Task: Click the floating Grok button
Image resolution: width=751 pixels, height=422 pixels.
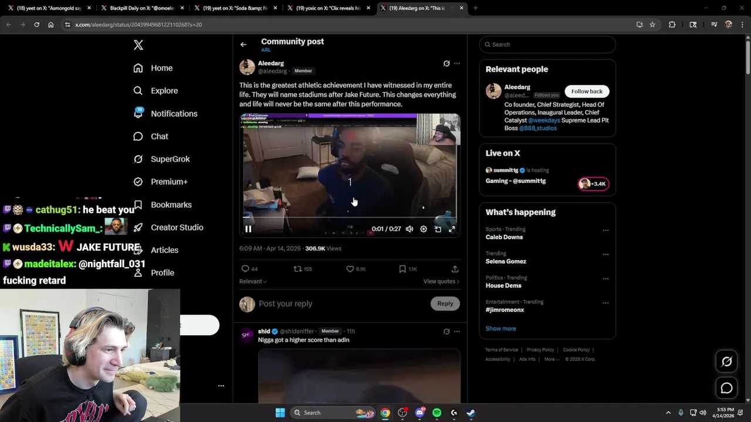Action: coord(726,362)
